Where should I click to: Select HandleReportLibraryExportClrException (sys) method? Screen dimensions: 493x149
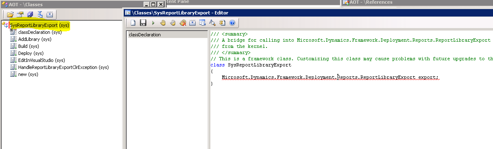click(x=63, y=67)
